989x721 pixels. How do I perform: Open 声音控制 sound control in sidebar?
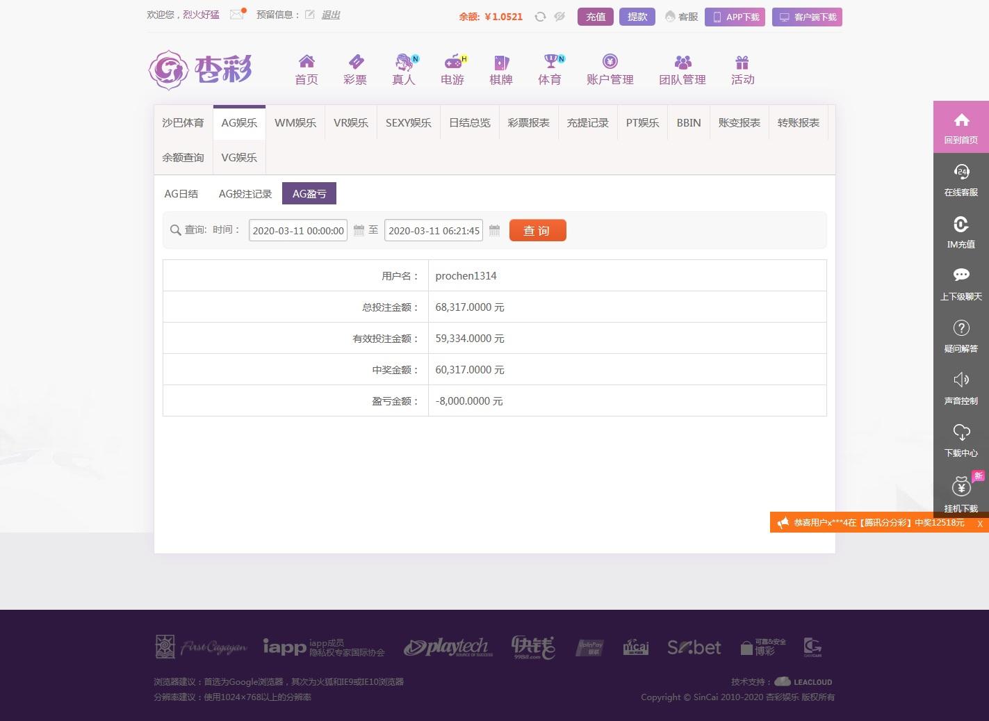pyautogui.click(x=961, y=387)
